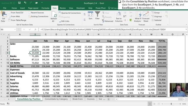
Task: Import data From Web
Action: [14, 16]
